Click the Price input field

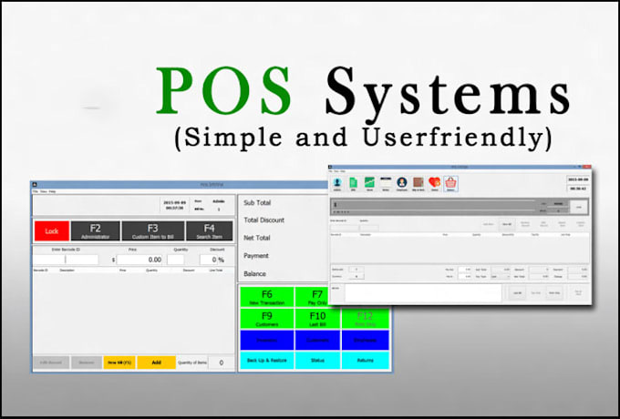(x=140, y=260)
